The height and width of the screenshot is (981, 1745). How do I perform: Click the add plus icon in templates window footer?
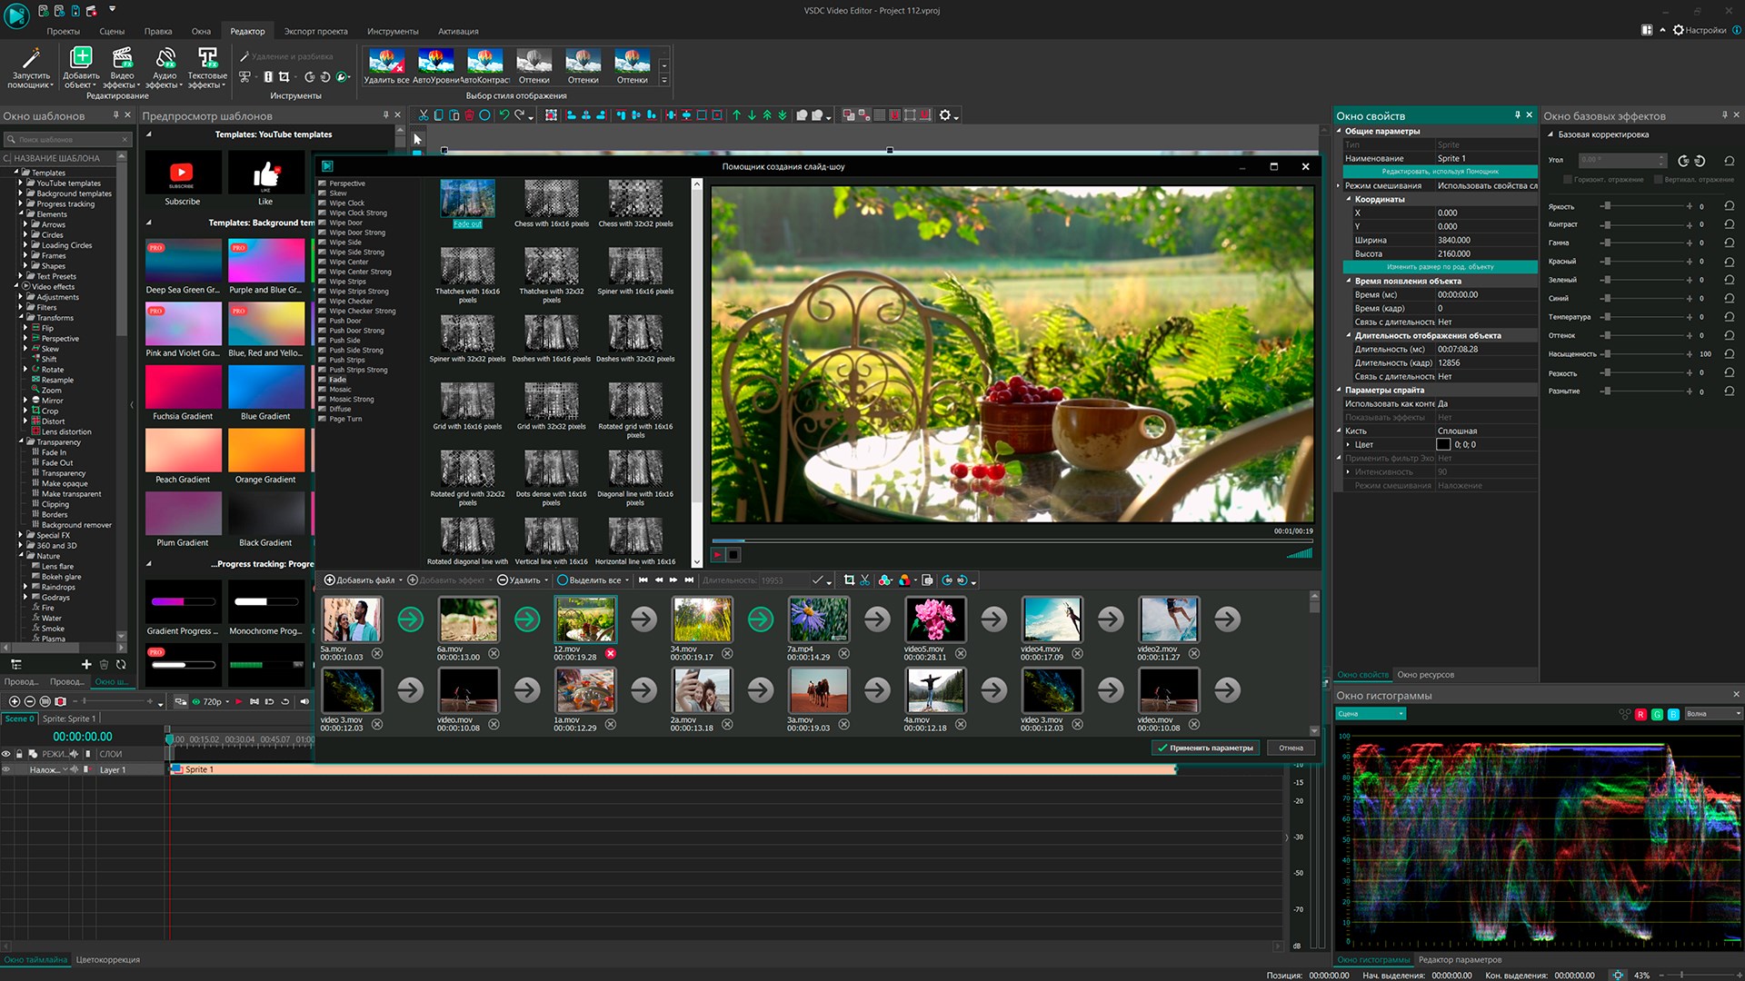coord(86,665)
